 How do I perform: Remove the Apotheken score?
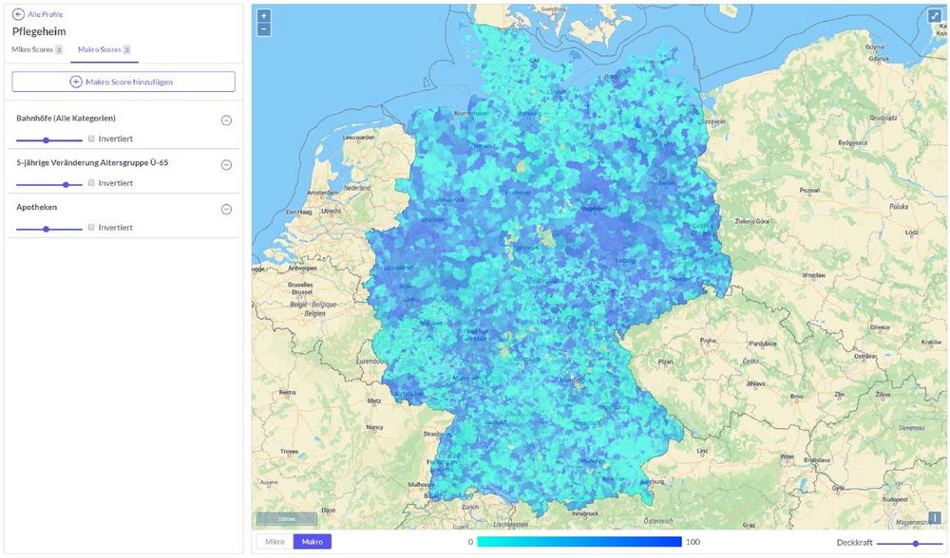coord(226,210)
